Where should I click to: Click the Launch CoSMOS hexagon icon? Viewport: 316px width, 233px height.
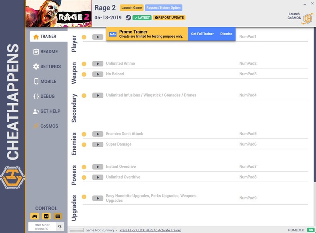[308, 18]
